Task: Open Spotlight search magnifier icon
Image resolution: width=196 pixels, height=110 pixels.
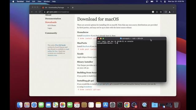Action: [161, 2]
